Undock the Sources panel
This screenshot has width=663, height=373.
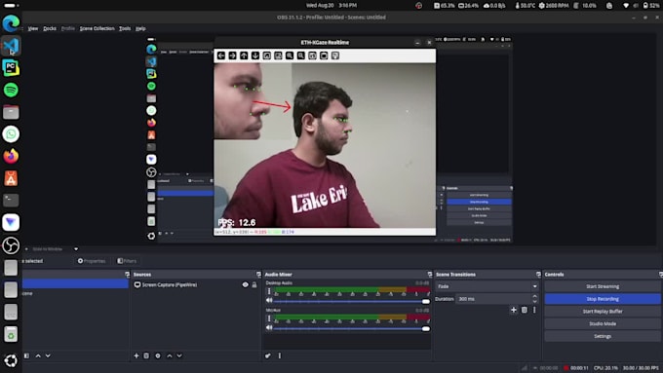click(258, 275)
